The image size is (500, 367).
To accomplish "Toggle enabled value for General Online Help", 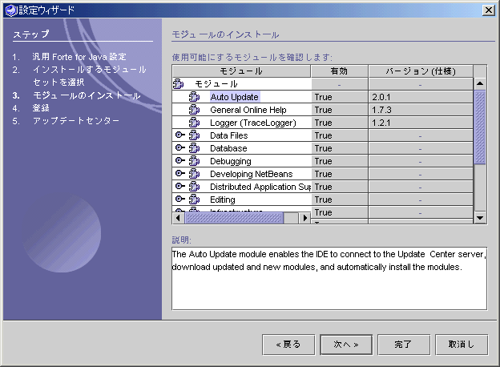I will 339,110.
